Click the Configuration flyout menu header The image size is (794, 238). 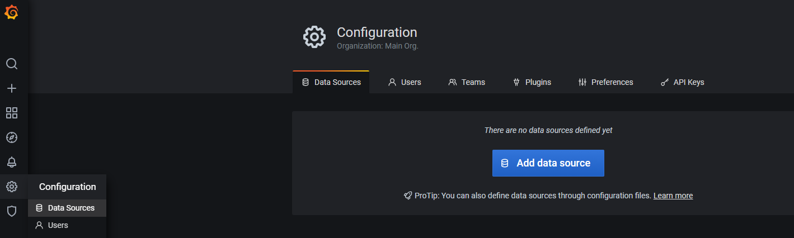coord(67,187)
